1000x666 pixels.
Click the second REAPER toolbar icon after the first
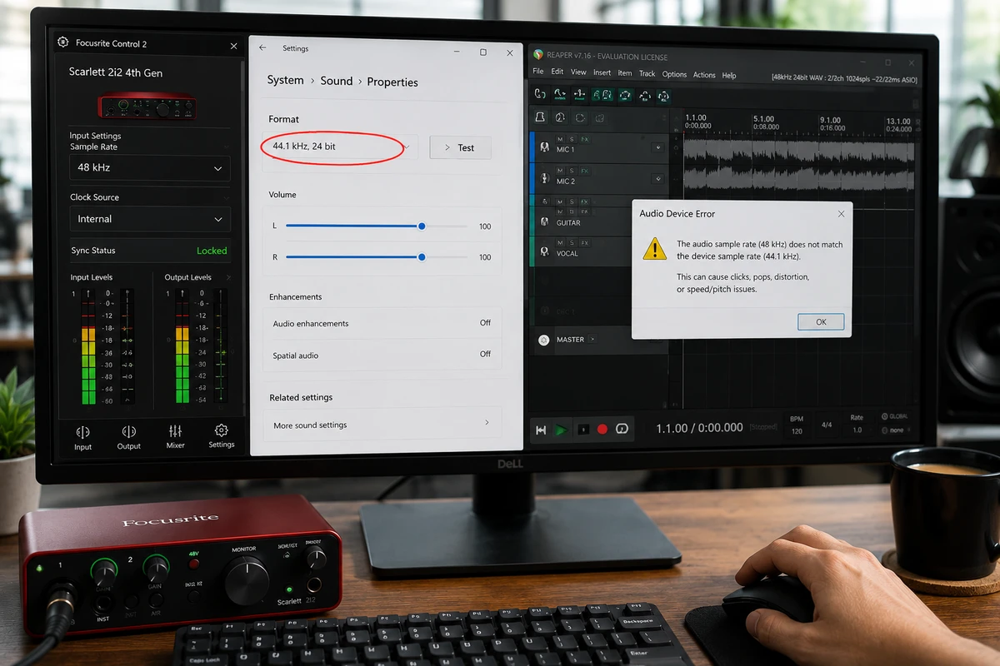(x=560, y=95)
